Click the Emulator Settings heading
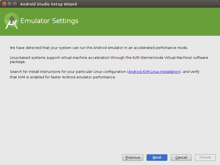The height and width of the screenshot is (165, 220). click(49, 21)
